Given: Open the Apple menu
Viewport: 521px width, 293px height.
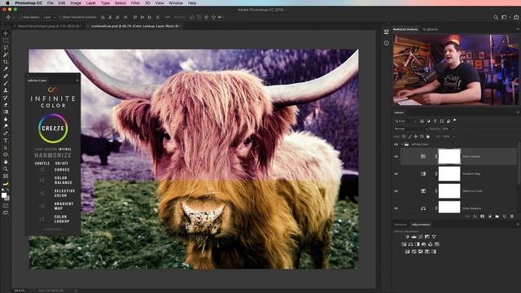Looking at the screenshot, I should pos(7,3).
